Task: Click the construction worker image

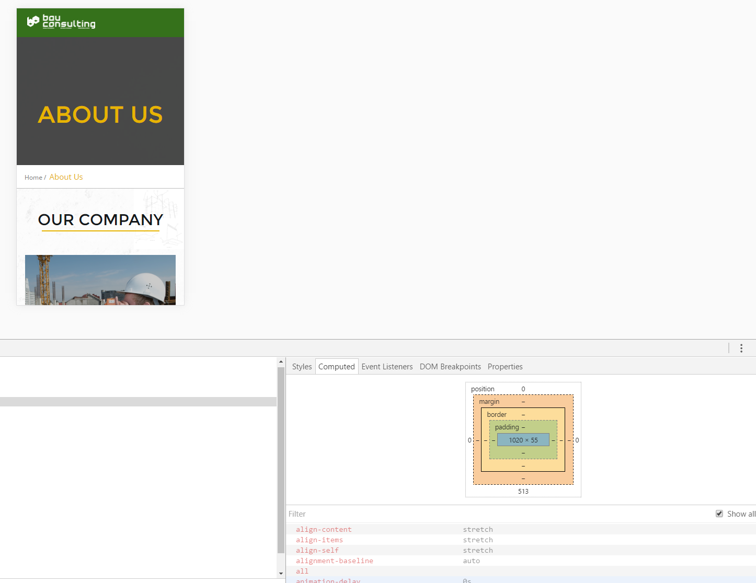Action: 100,280
